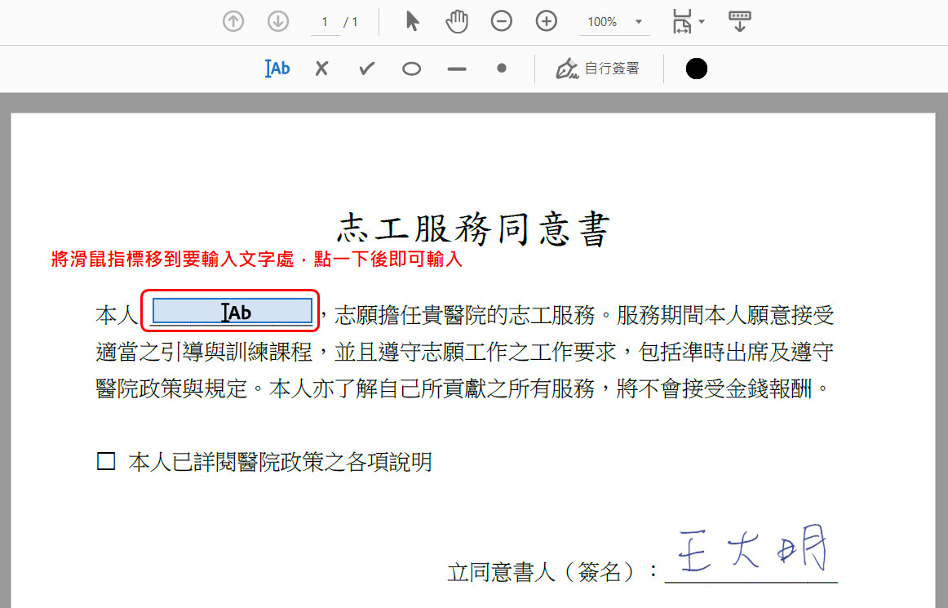Screen dimensions: 948x608
Task: Select the Add Text (Ab) tool
Action: click(277, 69)
